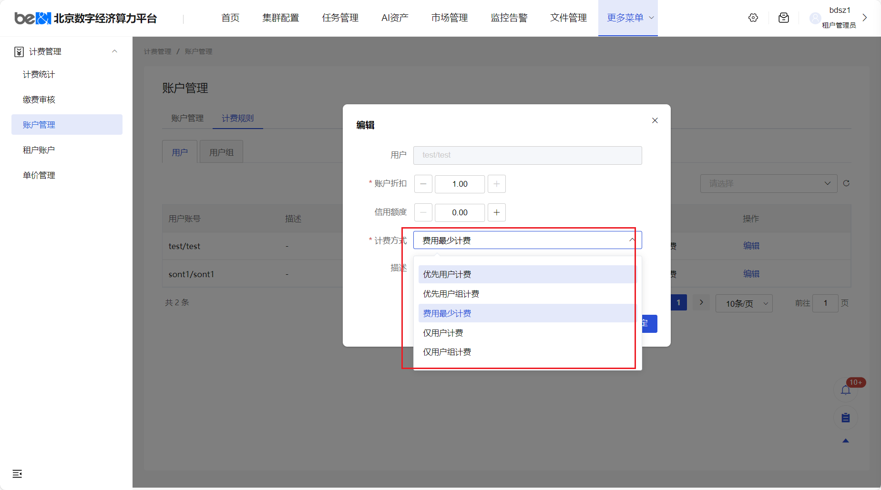Open the 请选择 filter dropdown
Screen dimensions: 881x490
tap(768, 183)
